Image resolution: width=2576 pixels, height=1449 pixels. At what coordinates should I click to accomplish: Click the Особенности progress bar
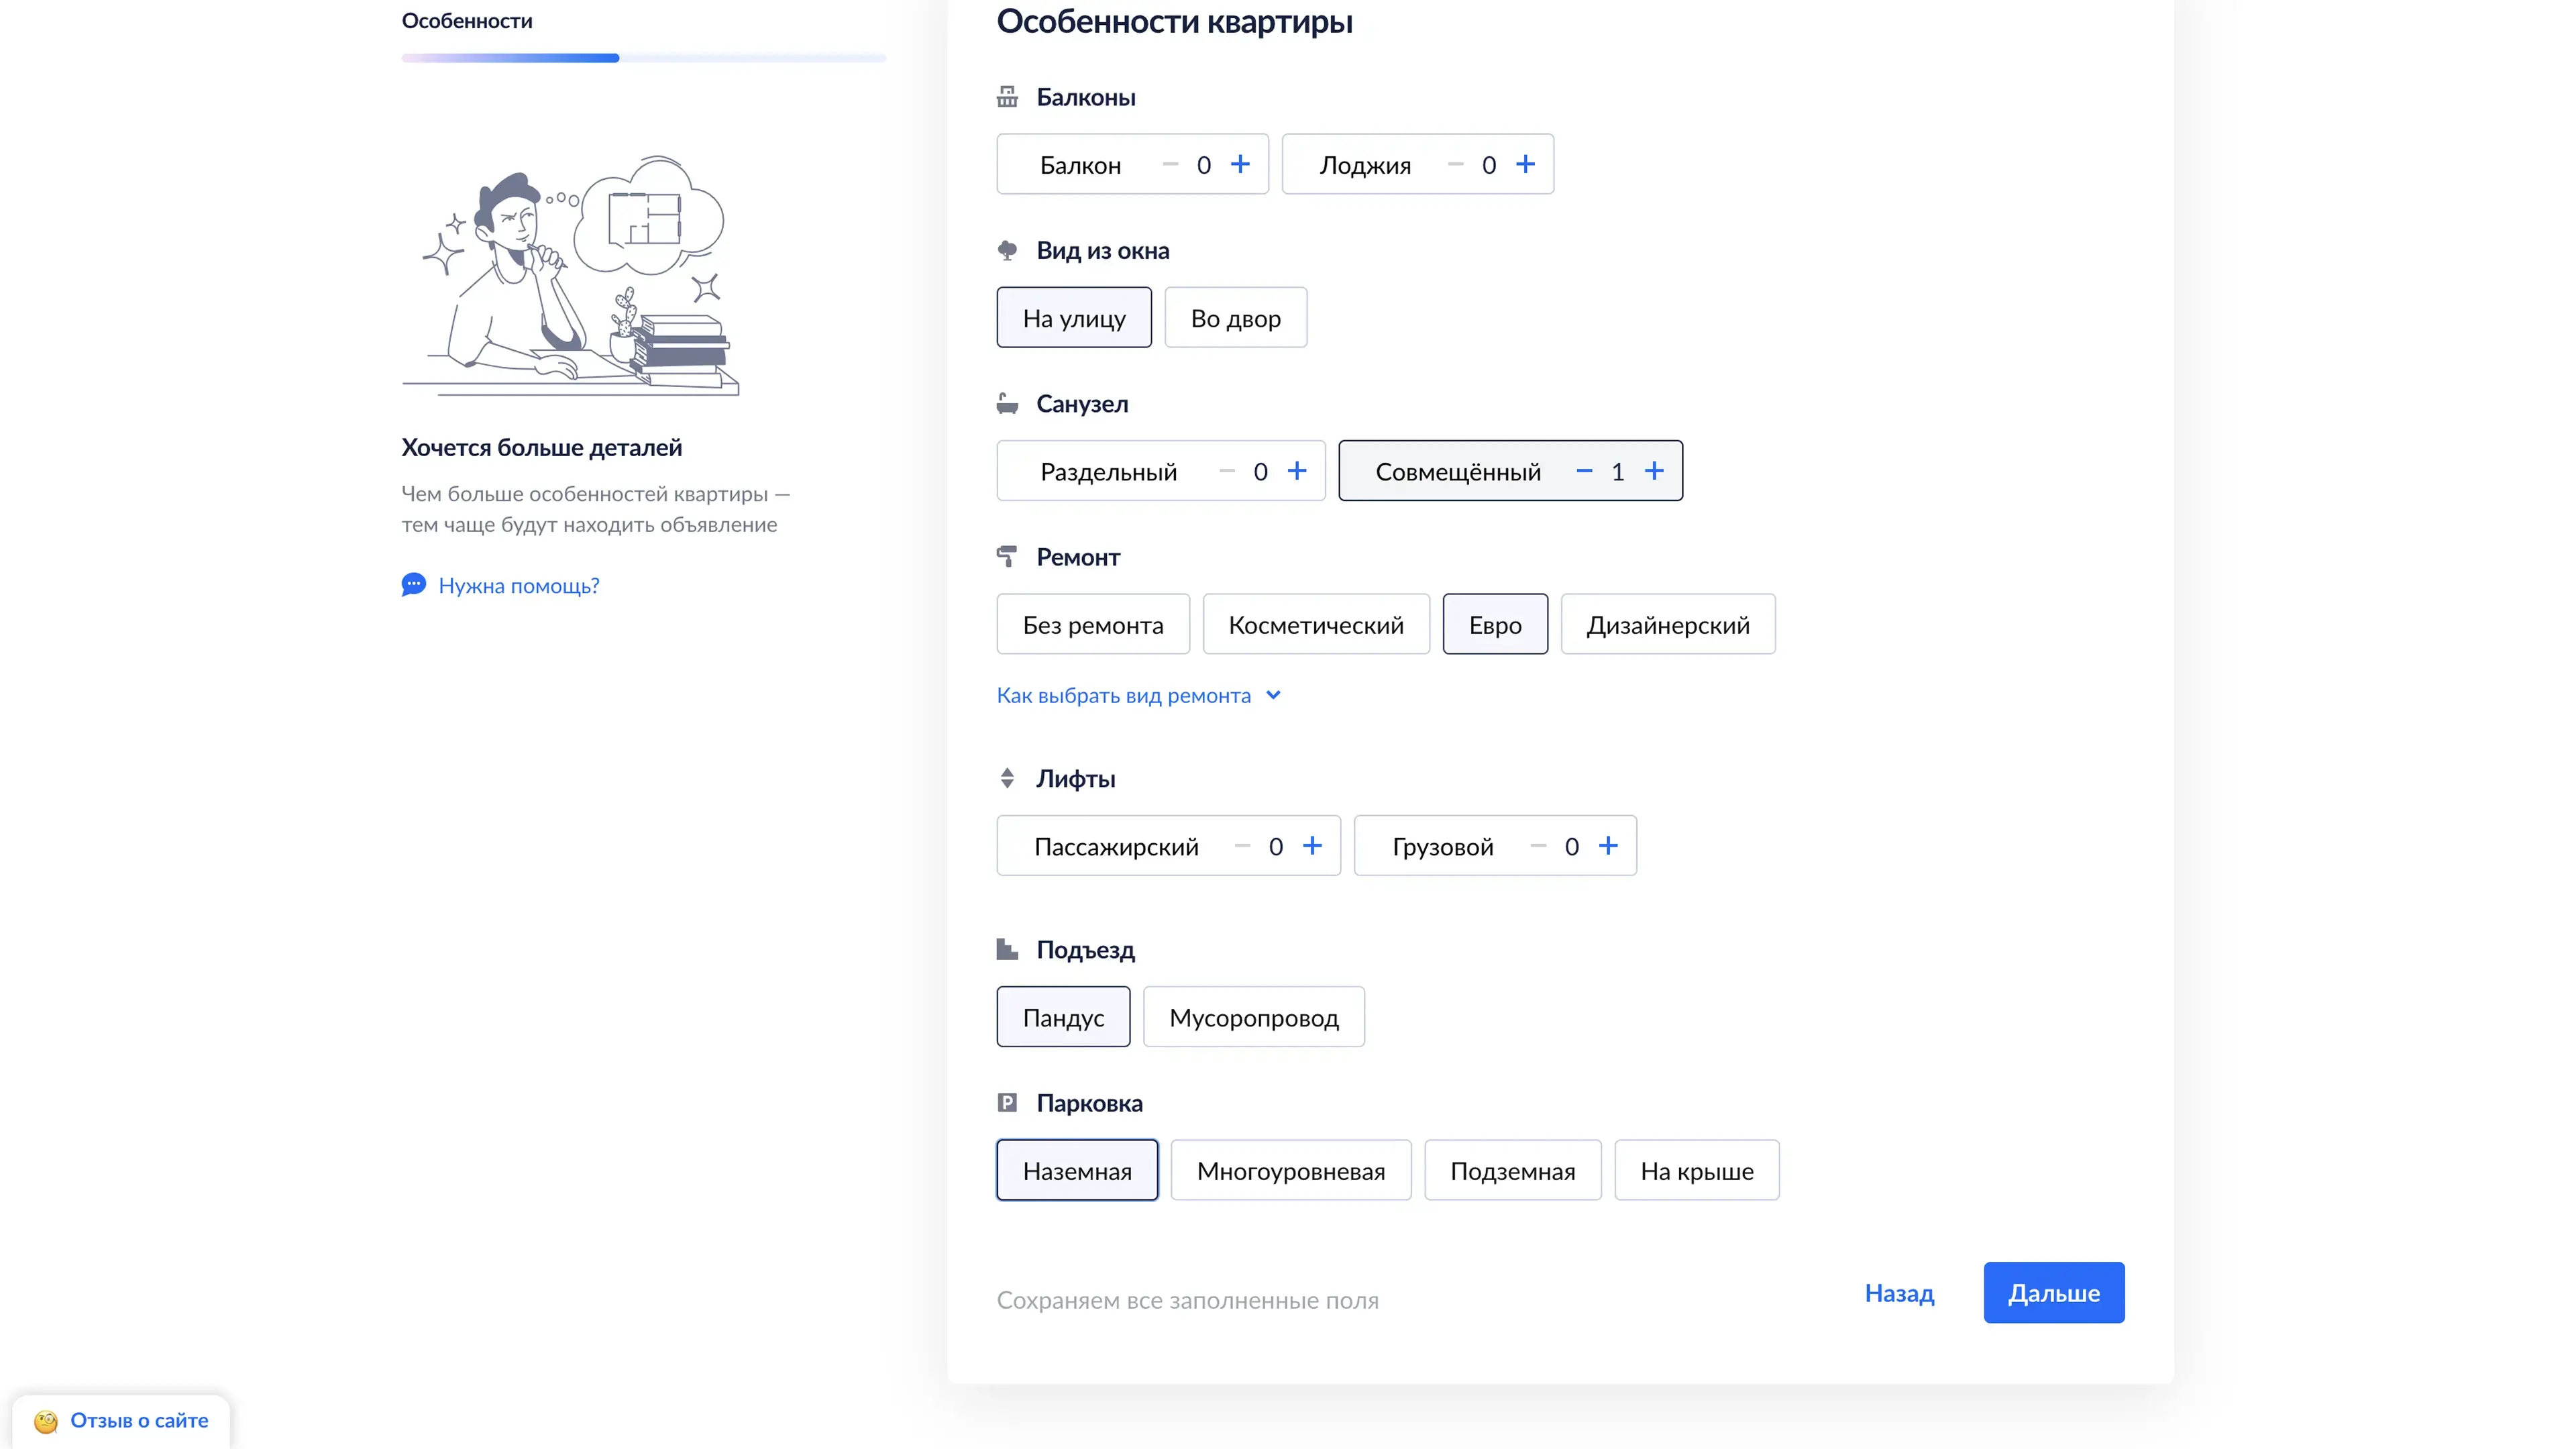[x=643, y=58]
